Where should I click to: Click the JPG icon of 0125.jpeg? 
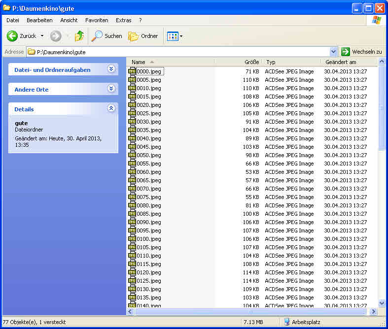132,281
